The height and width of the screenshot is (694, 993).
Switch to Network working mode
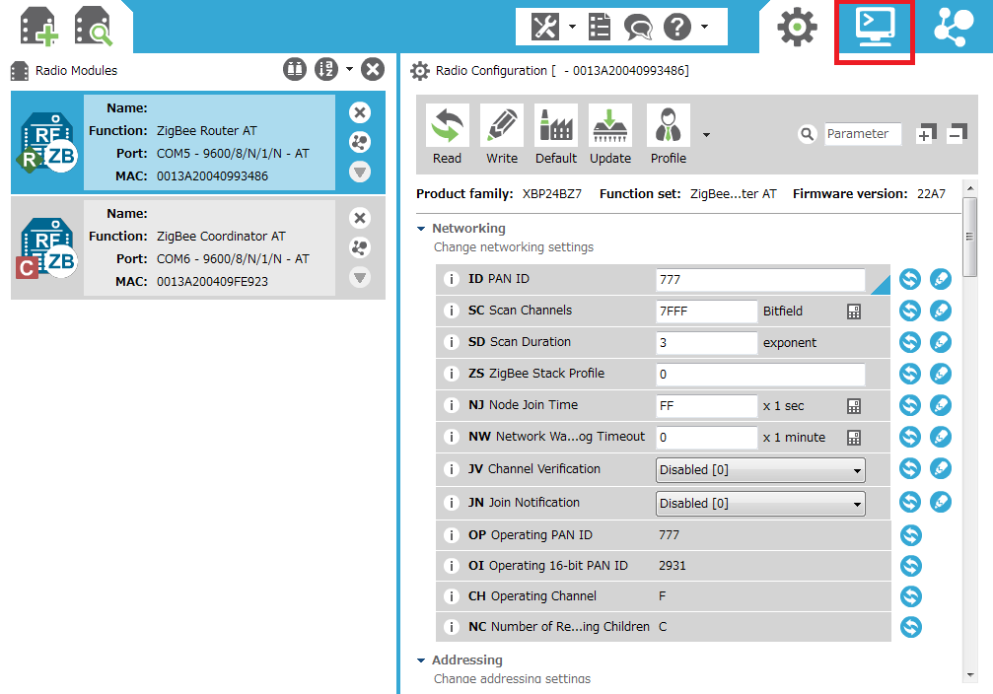click(x=954, y=28)
